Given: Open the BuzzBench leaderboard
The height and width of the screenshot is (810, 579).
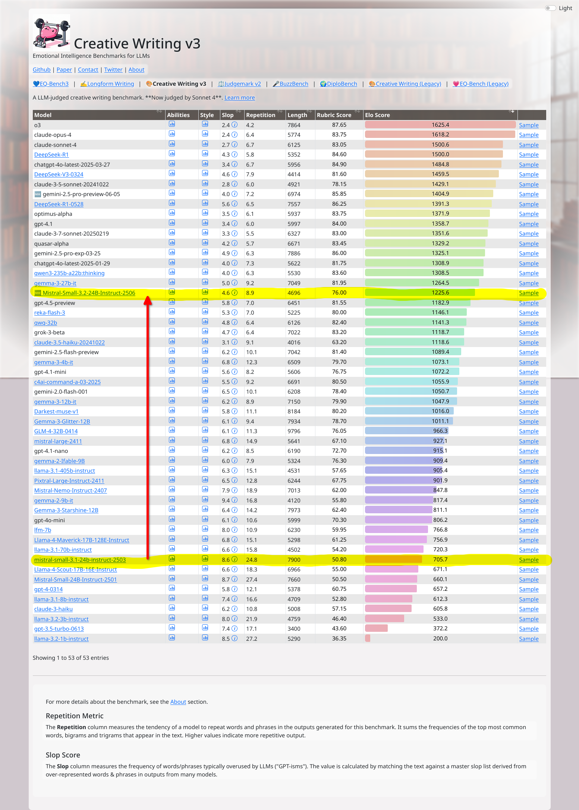Looking at the screenshot, I should tap(290, 84).
